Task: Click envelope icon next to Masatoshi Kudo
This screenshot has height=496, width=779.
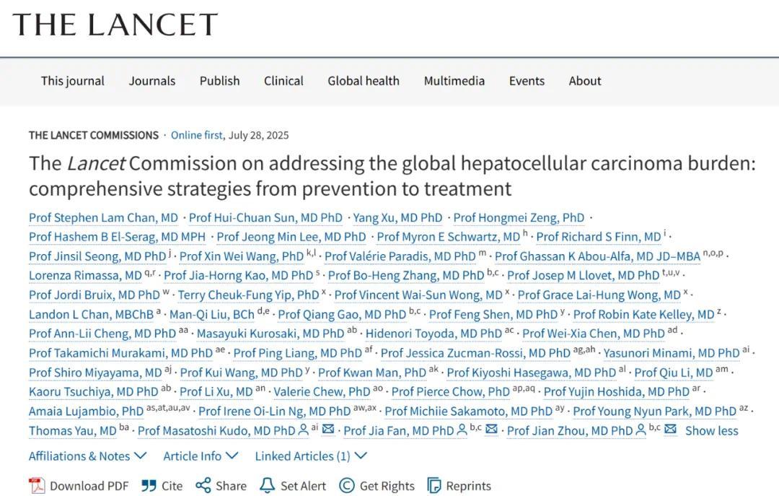Action: click(x=328, y=430)
